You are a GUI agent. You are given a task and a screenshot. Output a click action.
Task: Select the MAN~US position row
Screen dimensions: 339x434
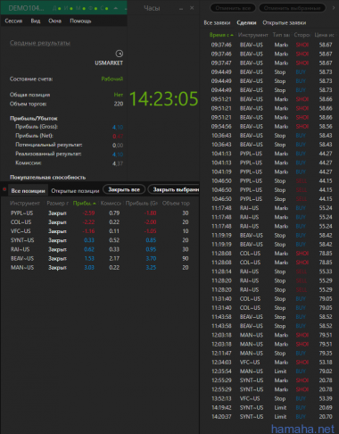100,268
